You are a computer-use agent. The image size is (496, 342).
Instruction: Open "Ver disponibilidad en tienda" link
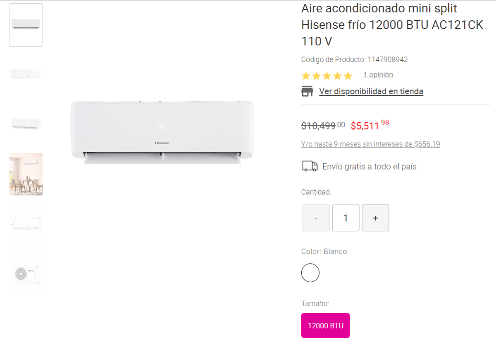[371, 91]
